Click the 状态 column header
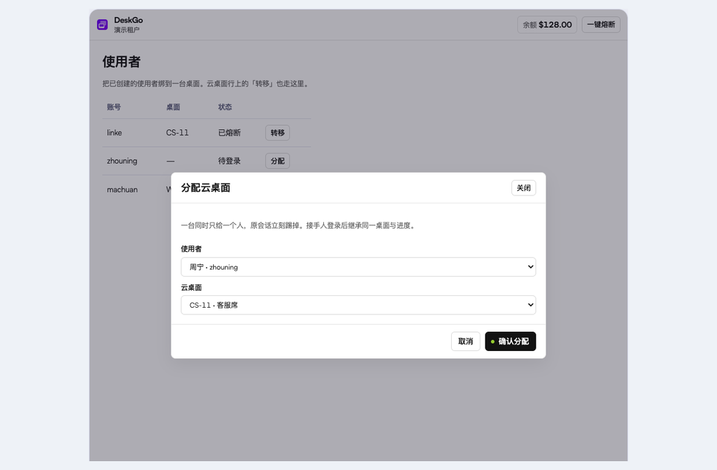717x470 pixels. (x=225, y=107)
